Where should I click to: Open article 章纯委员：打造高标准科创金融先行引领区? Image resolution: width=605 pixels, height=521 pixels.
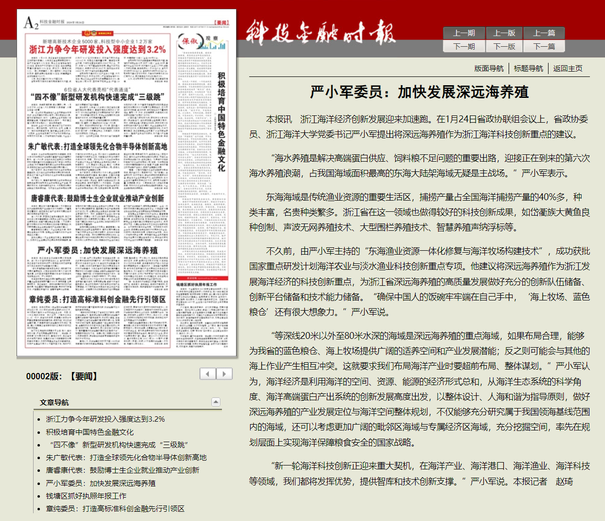coord(115,508)
